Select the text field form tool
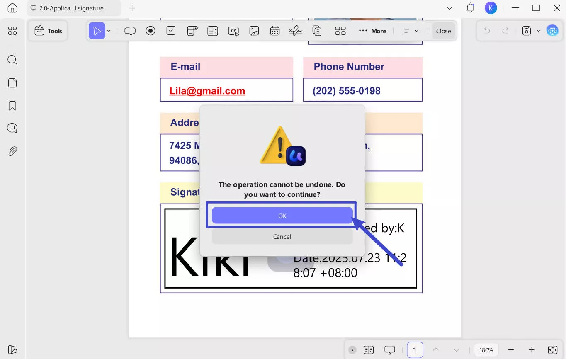Screen dimensions: 566x359 pos(130,30)
